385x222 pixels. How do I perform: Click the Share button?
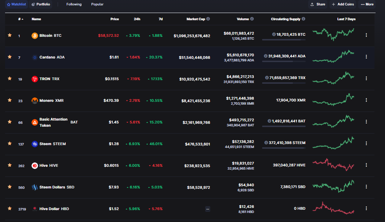(318, 4)
